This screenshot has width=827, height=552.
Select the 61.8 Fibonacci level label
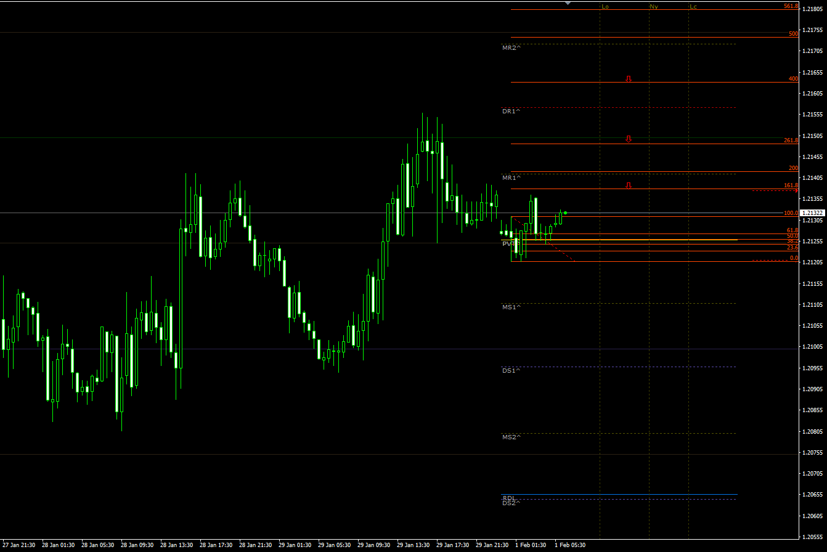793,230
